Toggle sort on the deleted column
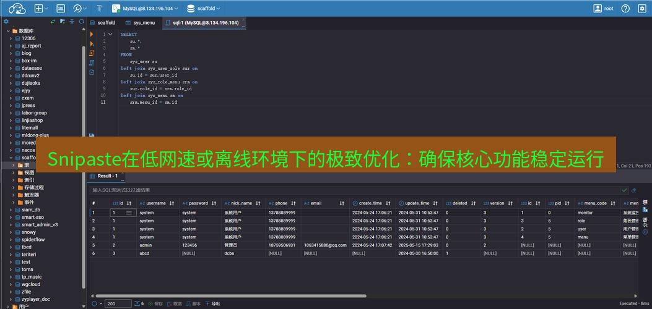The image size is (652, 309). click(x=474, y=203)
